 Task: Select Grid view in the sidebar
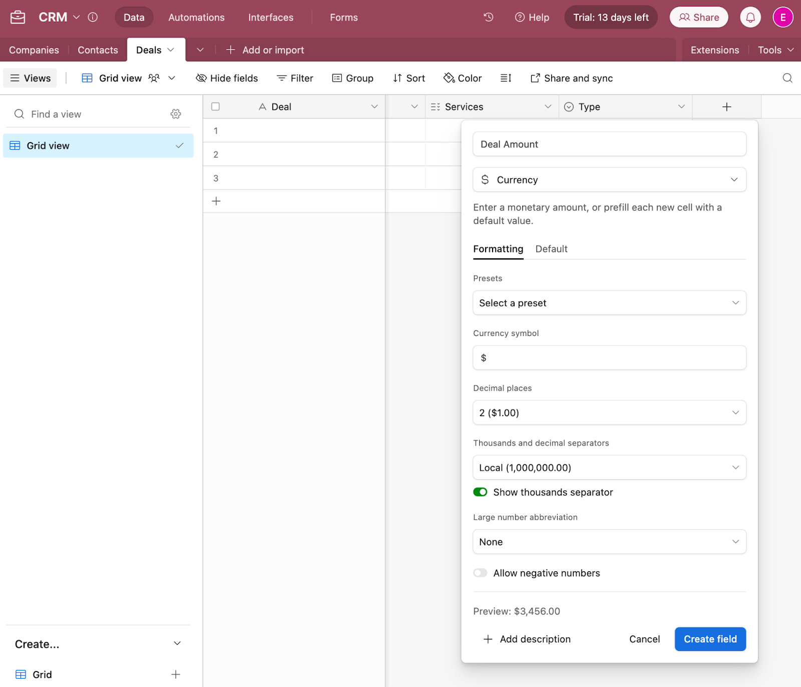pos(98,146)
